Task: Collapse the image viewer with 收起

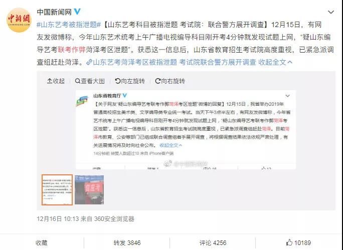Action: (x=56, y=81)
